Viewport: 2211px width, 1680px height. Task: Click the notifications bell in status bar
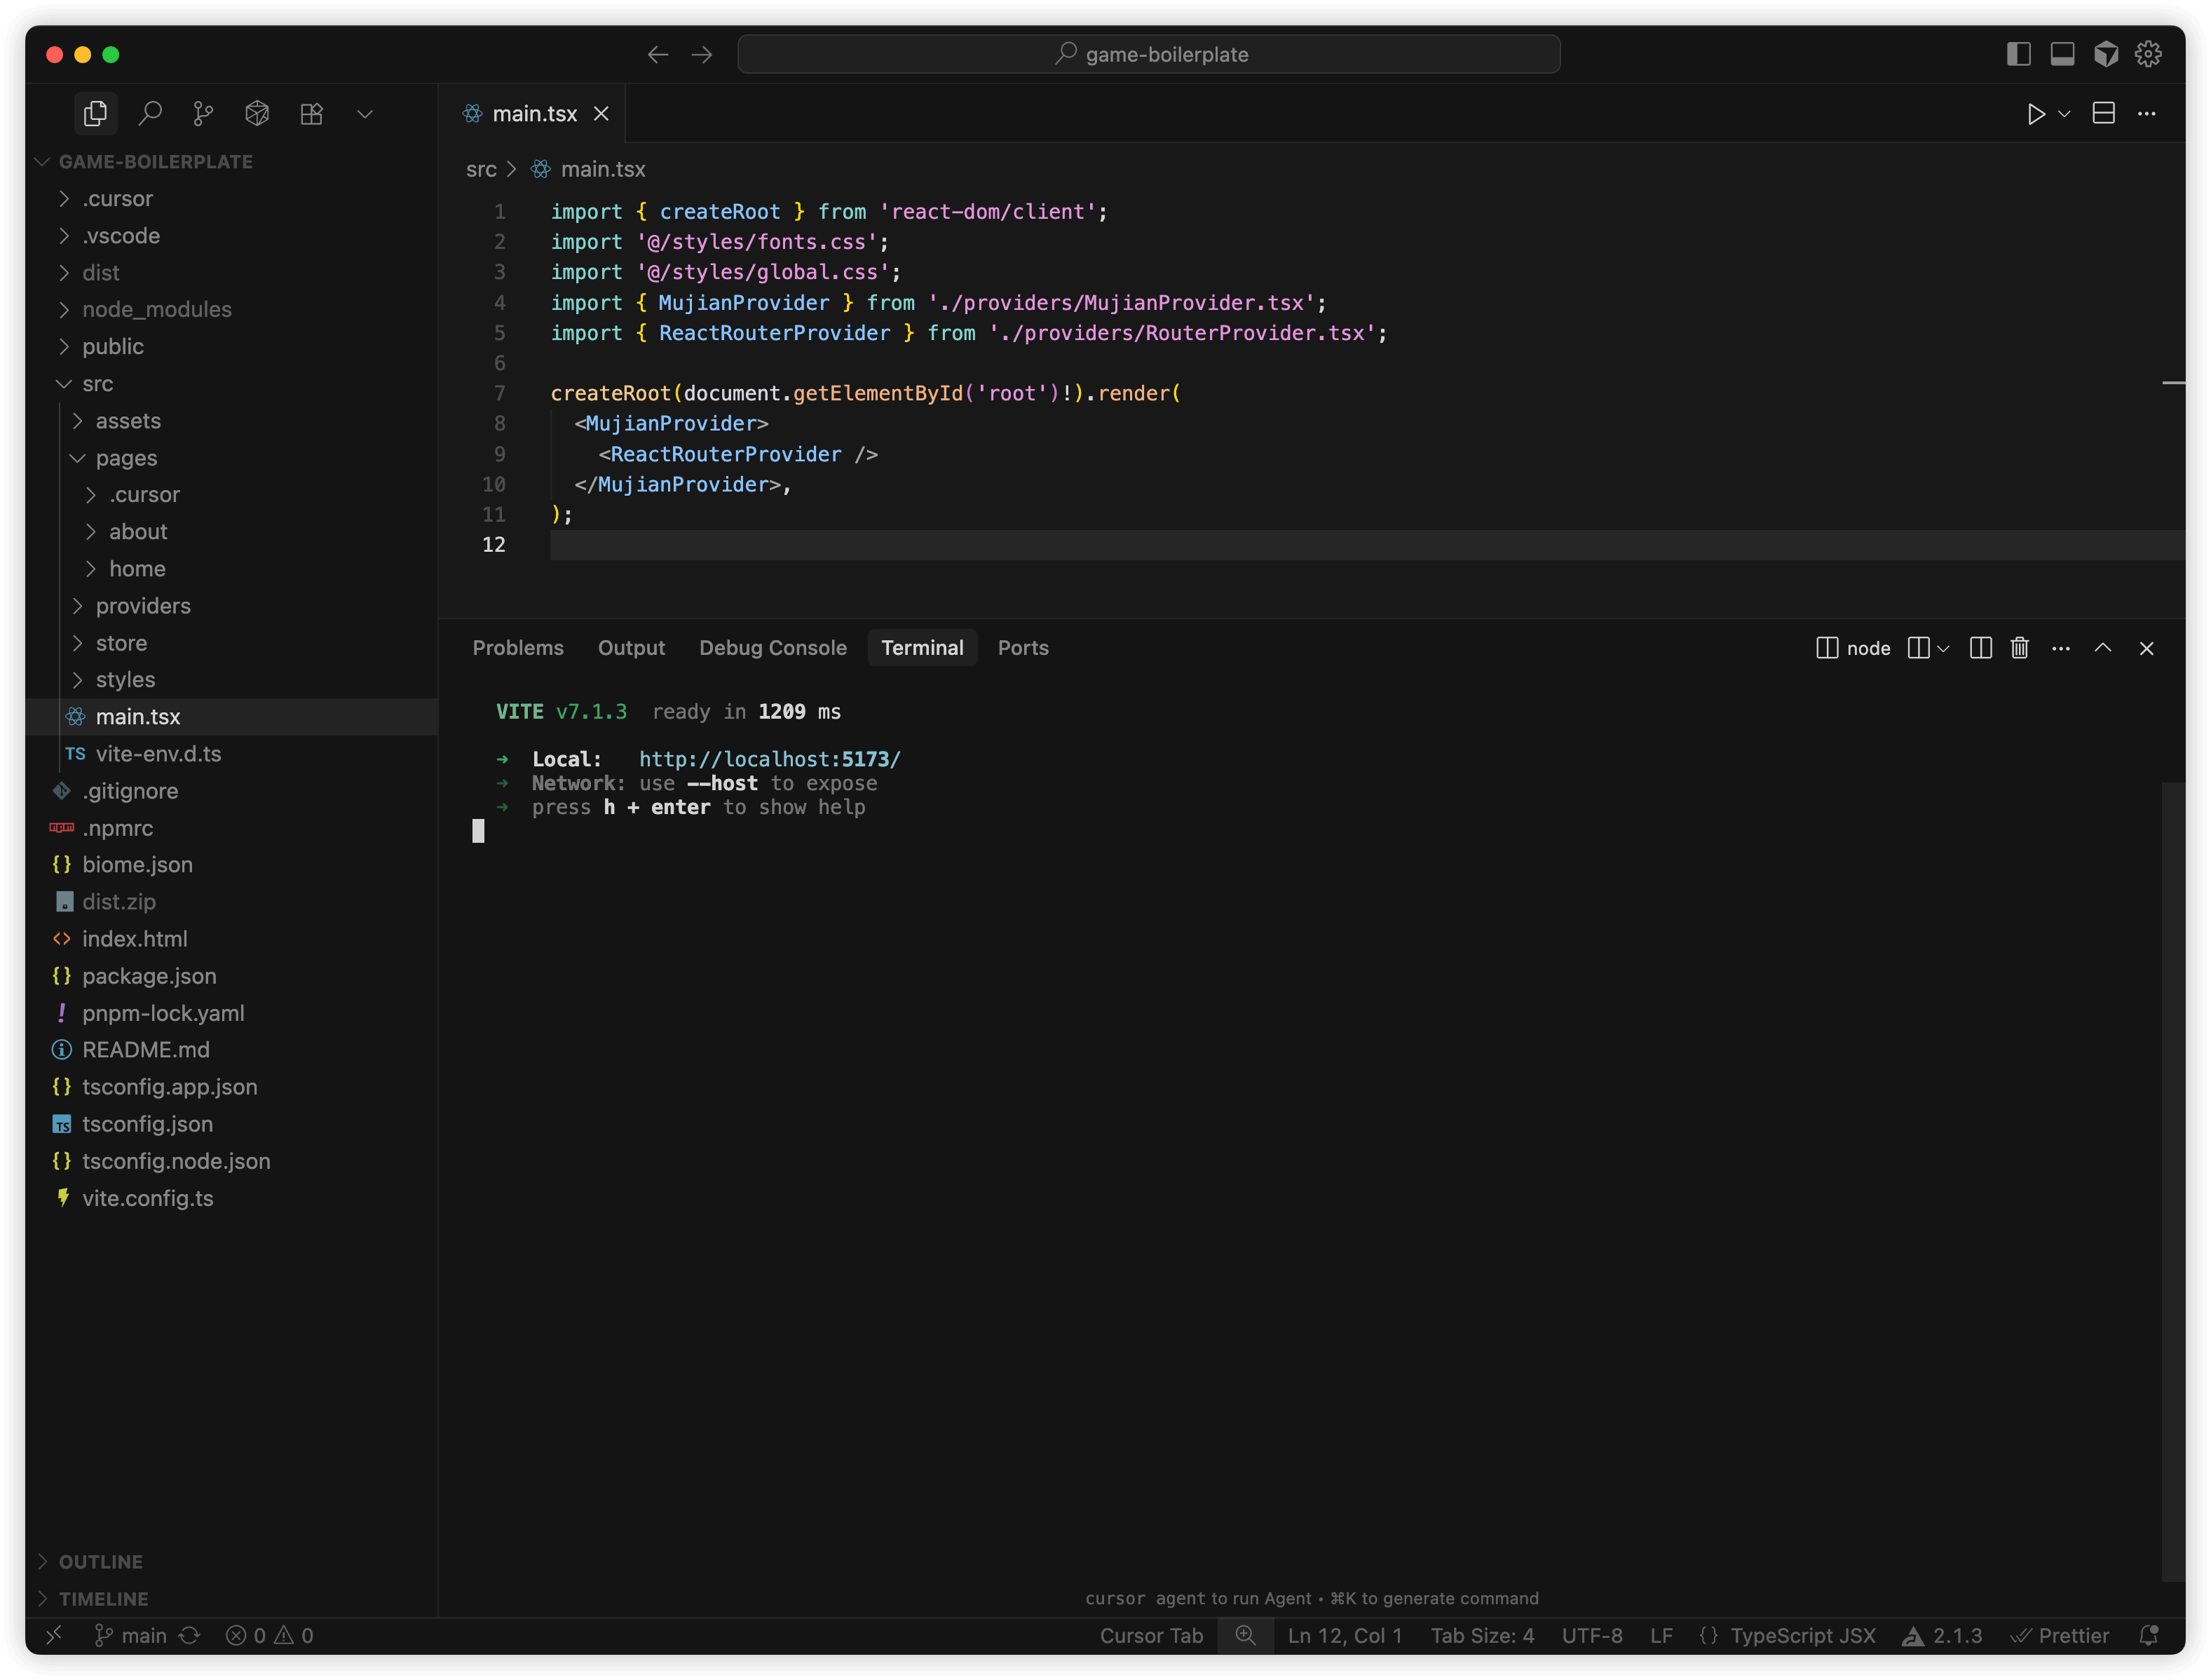pyautogui.click(x=2148, y=1635)
